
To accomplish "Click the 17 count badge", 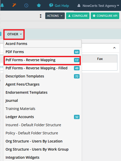I will click(x=77, y=60).
